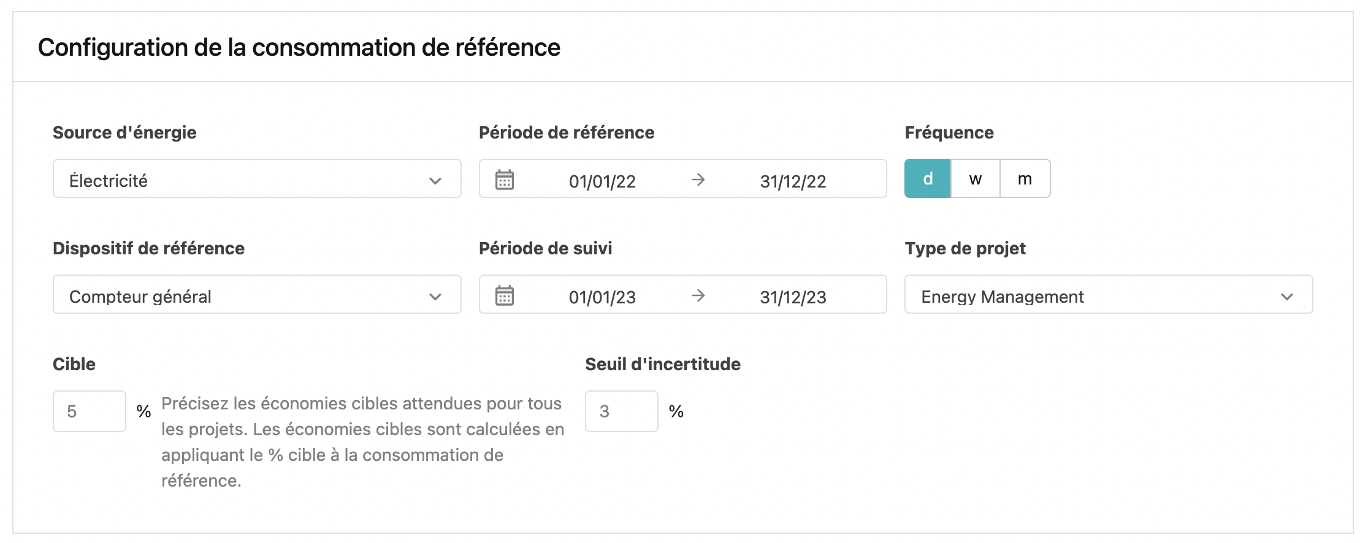This screenshot has height=543, width=1360.
Task: Edit reference end date 31/12/22
Action: click(x=793, y=181)
